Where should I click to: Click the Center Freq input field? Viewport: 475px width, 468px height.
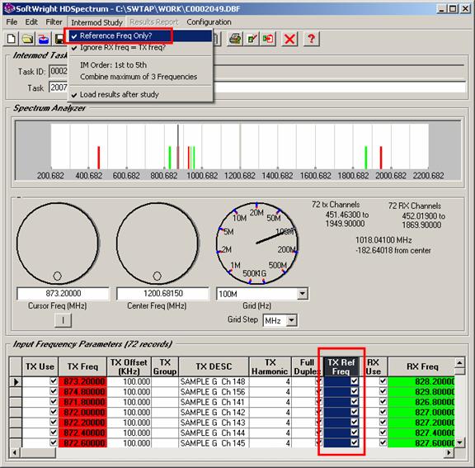pyautogui.click(x=163, y=293)
